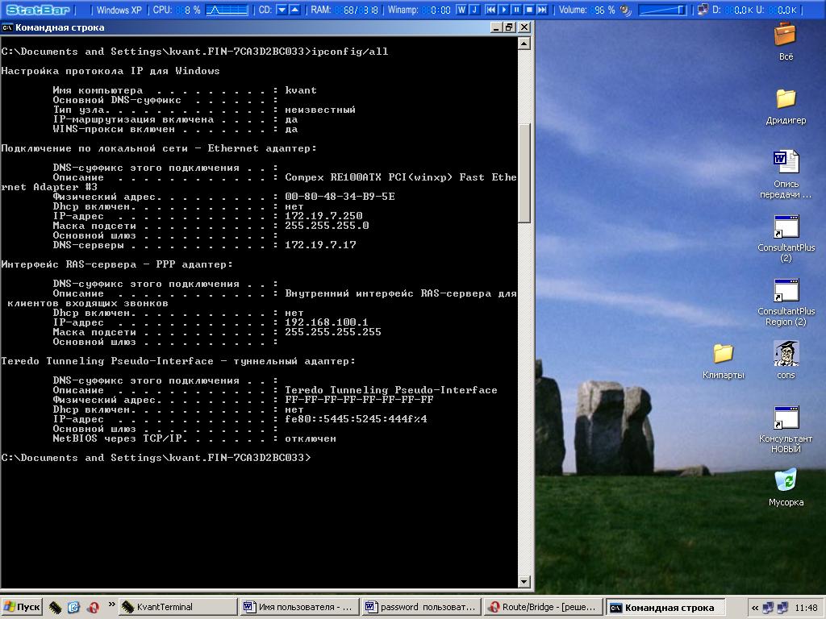
Task: Adjust the StatBar volume slider
Action: [x=663, y=10]
